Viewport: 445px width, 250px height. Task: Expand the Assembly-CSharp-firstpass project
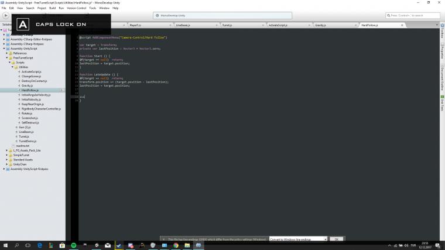4,44
